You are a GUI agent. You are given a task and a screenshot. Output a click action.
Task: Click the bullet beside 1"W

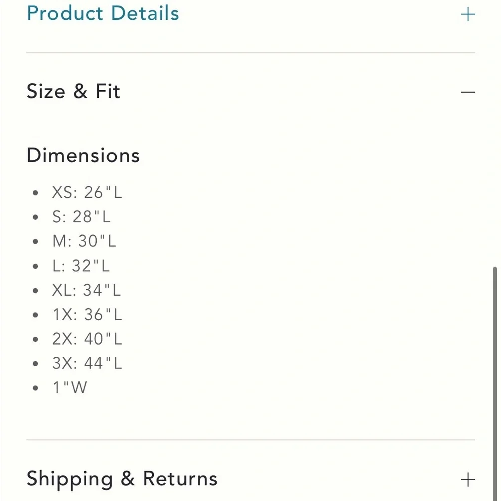[x=35, y=388]
